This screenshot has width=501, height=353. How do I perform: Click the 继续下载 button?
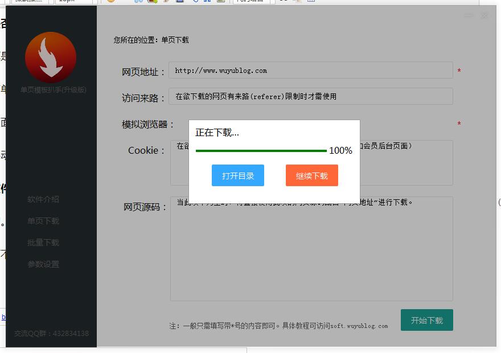[312, 176]
